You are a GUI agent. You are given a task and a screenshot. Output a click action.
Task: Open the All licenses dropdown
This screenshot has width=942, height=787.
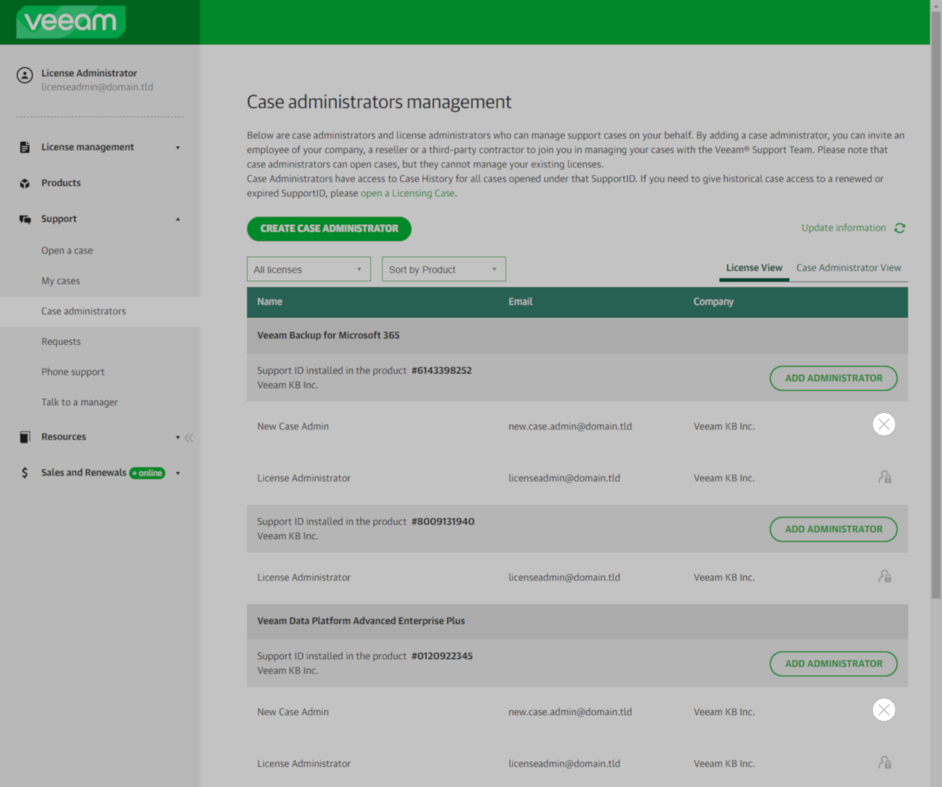point(309,269)
